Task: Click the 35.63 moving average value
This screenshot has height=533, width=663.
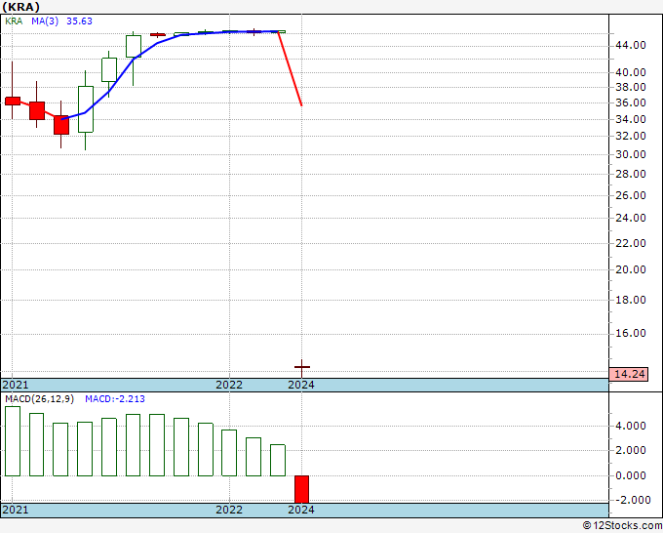Action: (x=80, y=21)
